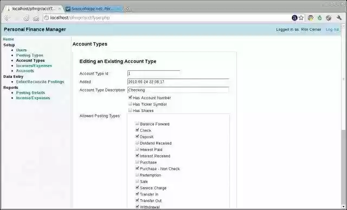The width and height of the screenshot is (347, 210).
Task: Uncheck Has Account Number
Action: point(130,97)
